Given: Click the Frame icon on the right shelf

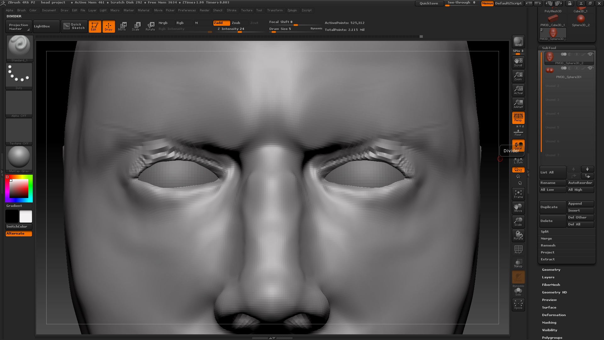Looking at the screenshot, I should point(518,194).
